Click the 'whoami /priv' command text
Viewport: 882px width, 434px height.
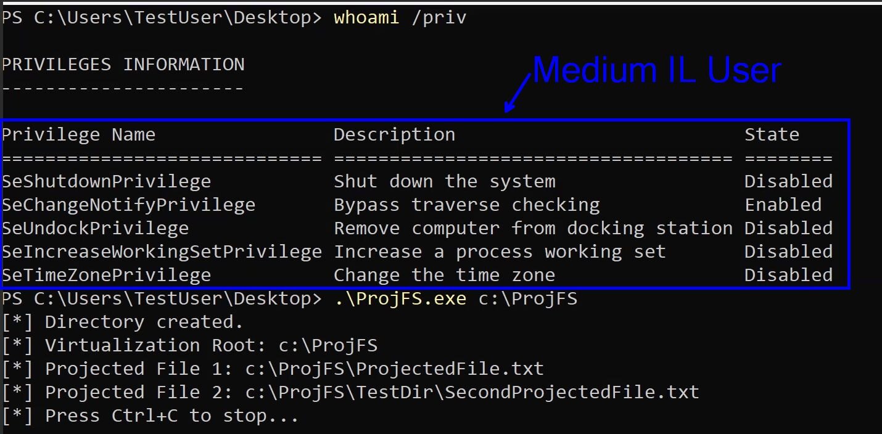click(400, 18)
